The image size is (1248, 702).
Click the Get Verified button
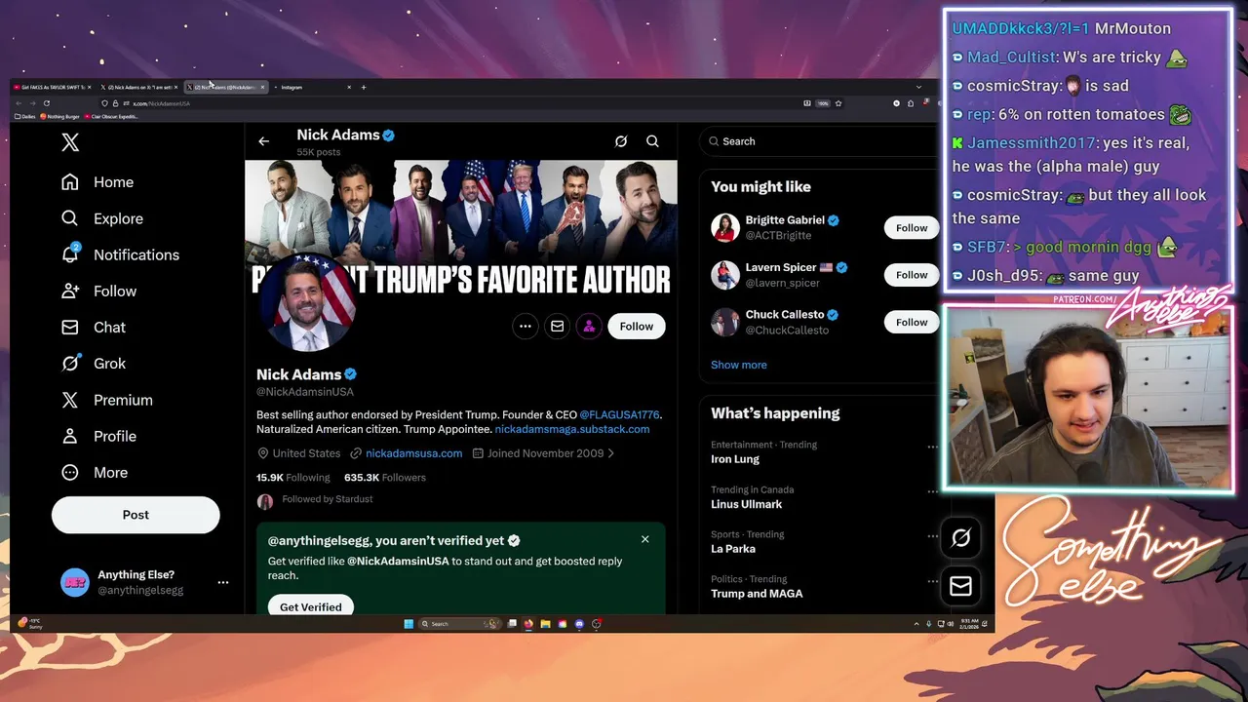(310, 606)
